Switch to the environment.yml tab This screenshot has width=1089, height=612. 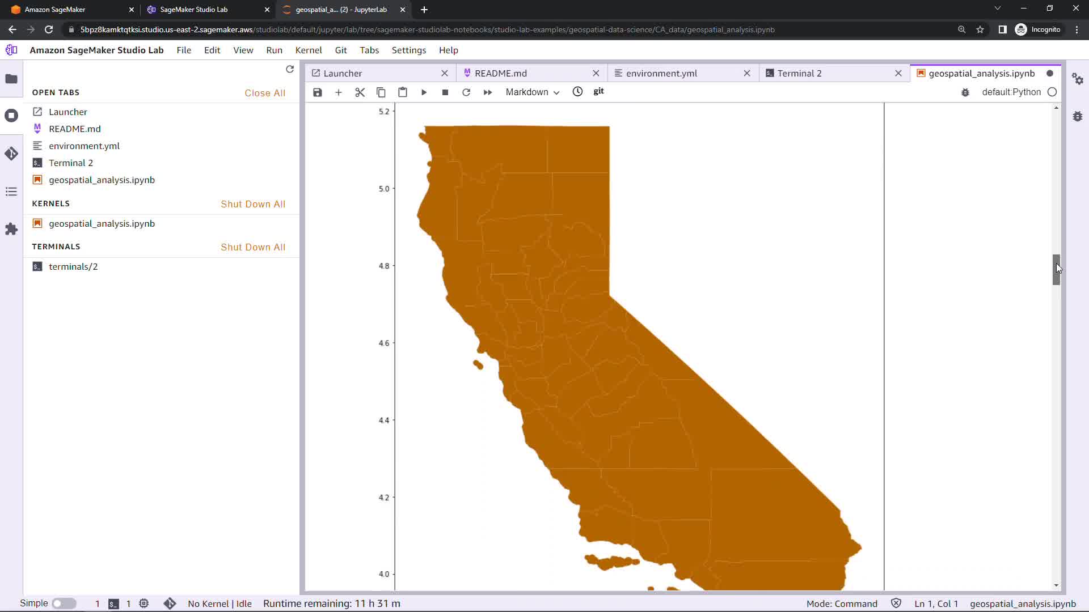[661, 73]
